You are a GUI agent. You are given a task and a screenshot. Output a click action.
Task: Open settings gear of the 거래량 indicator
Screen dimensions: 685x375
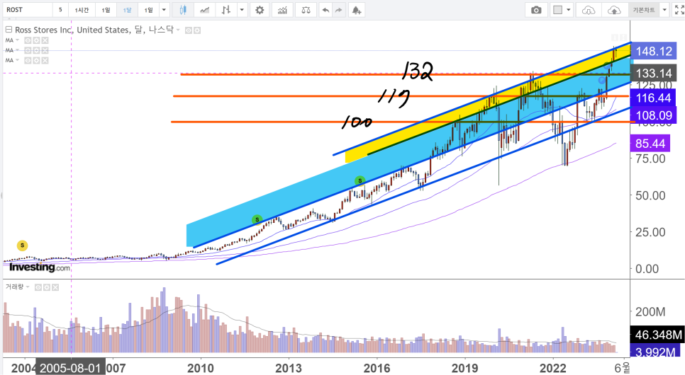[x=46, y=287]
